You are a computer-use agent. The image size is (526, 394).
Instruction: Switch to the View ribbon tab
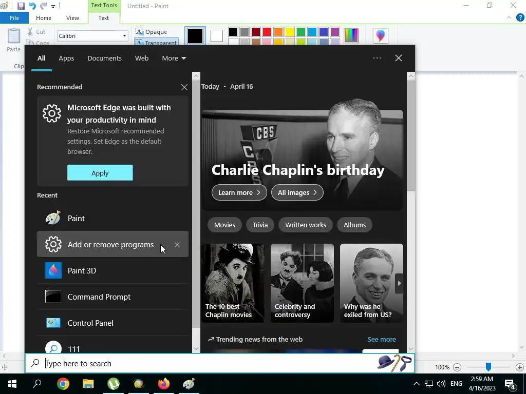72,18
